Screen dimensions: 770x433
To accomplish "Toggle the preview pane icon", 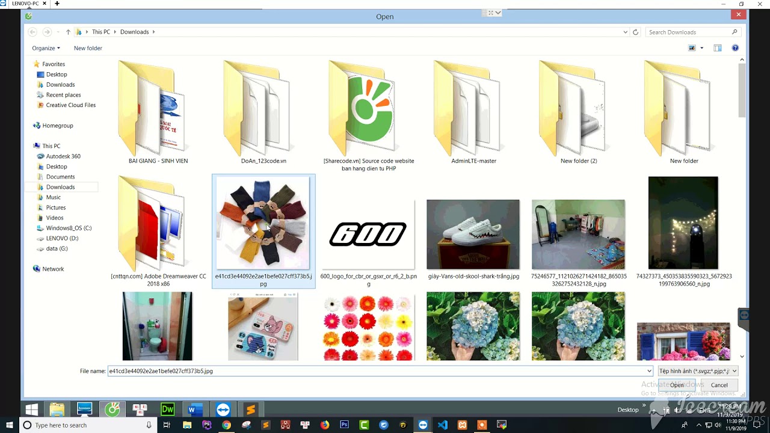I will coord(718,48).
